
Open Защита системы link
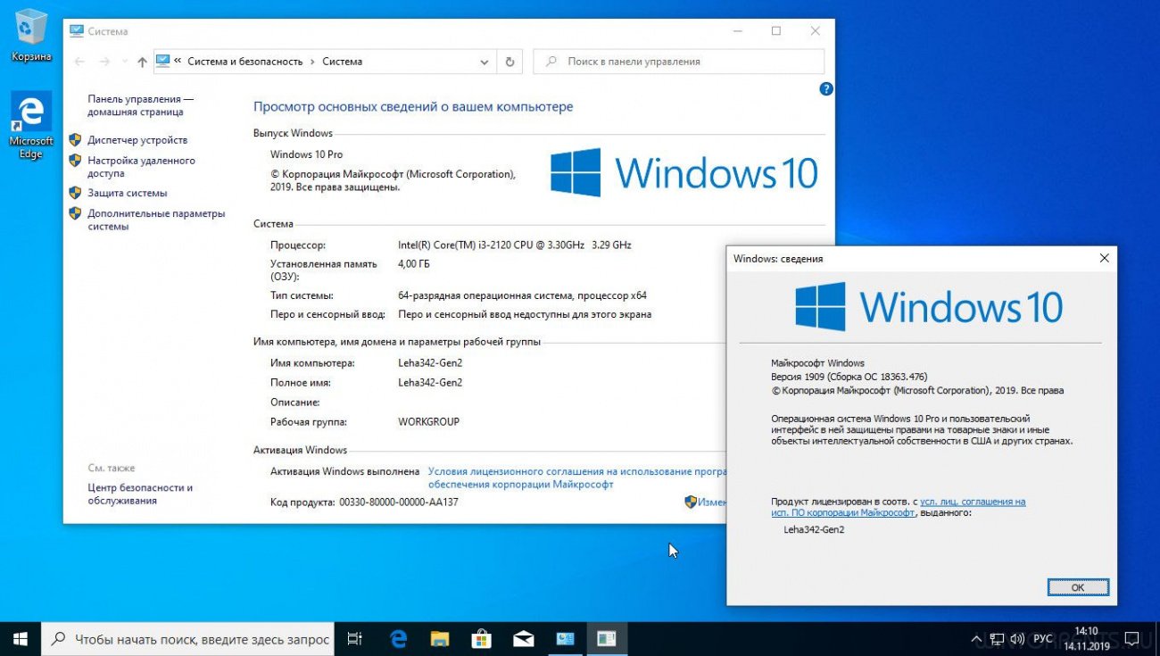(127, 193)
